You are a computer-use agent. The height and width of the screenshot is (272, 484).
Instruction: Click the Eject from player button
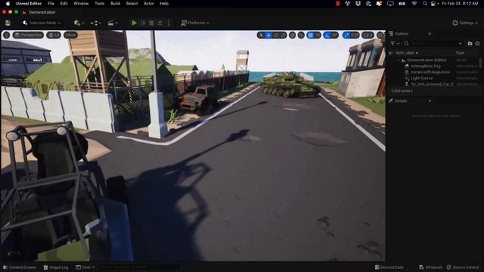tap(160, 23)
